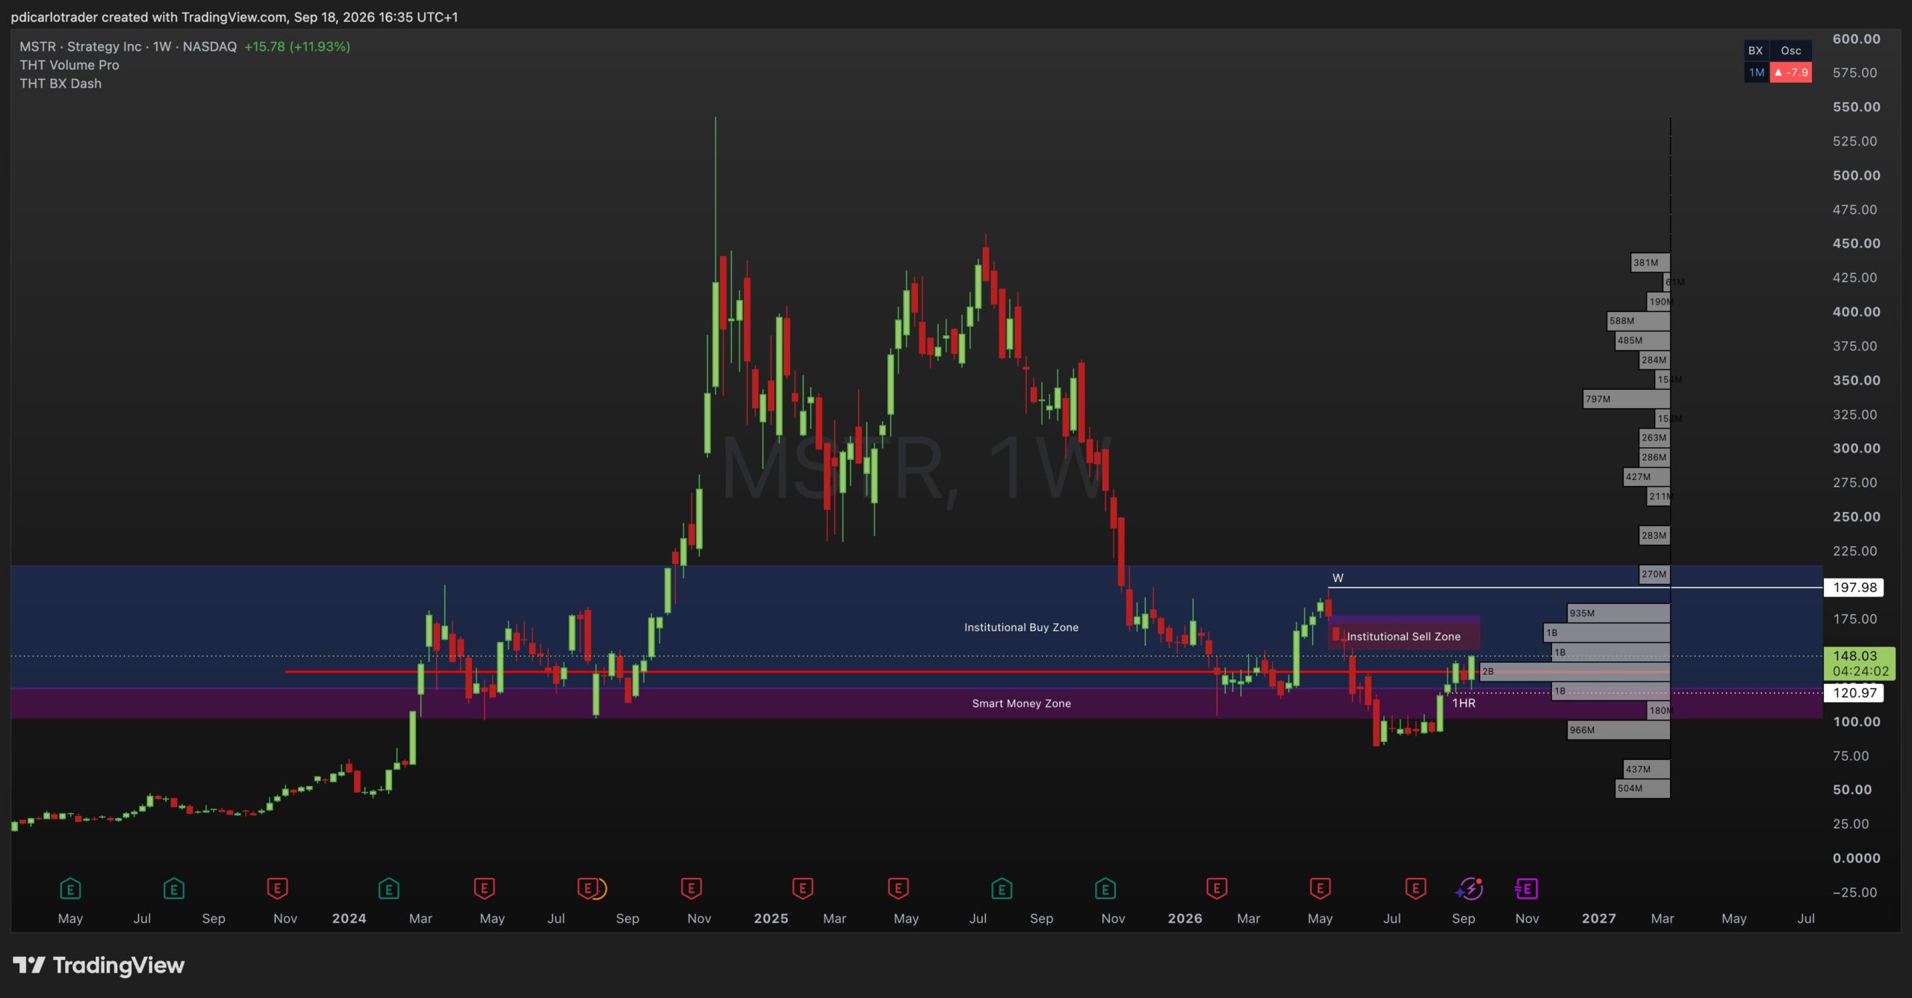Click the 600.00 price axis label

(1856, 39)
